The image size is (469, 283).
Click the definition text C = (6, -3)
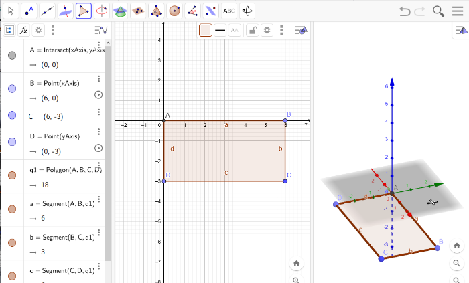(46, 116)
